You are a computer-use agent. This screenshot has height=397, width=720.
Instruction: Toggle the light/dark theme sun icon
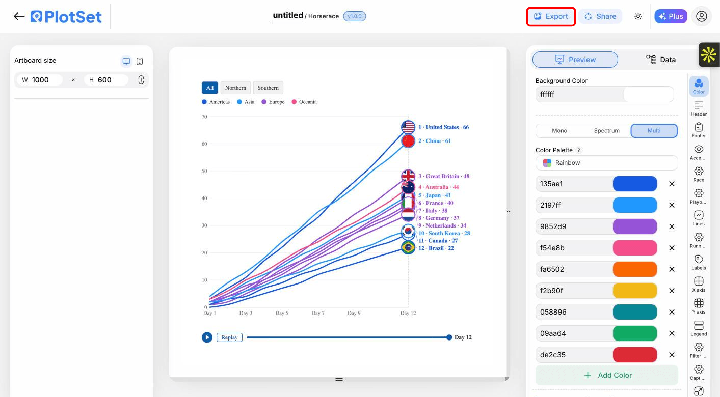[638, 16]
